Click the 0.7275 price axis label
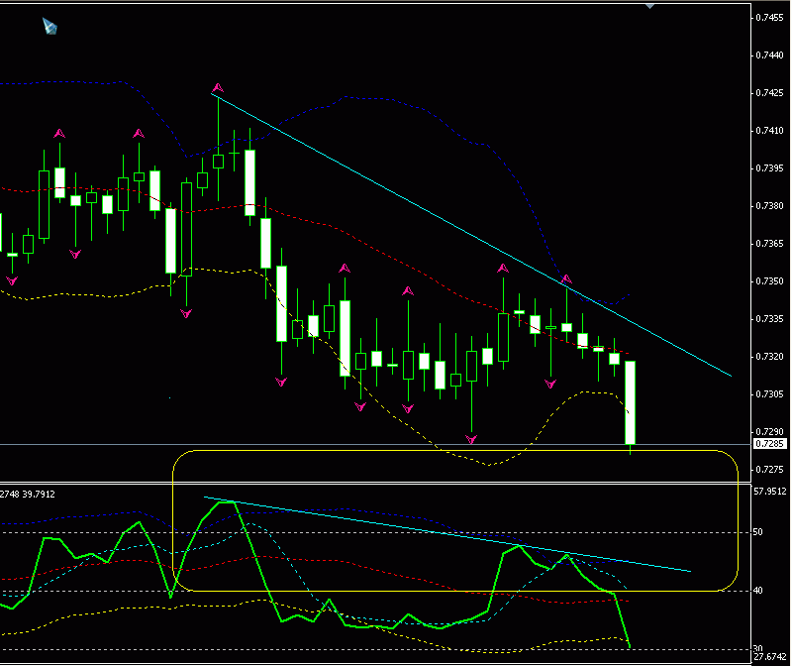The width and height of the screenshot is (792, 666). (x=770, y=470)
